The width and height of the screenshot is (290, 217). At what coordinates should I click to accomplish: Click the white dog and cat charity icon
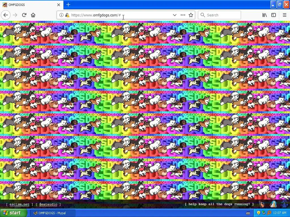(x=273, y=204)
